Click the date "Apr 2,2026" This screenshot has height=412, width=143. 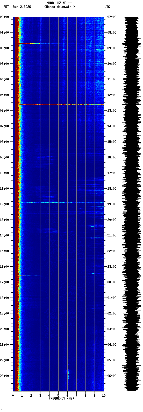[x=22, y=7]
